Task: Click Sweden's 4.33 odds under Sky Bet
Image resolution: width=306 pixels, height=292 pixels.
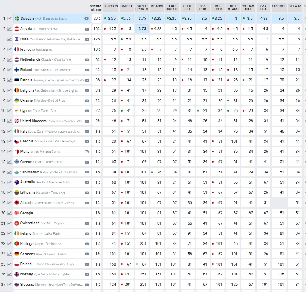Action: click(x=263, y=19)
